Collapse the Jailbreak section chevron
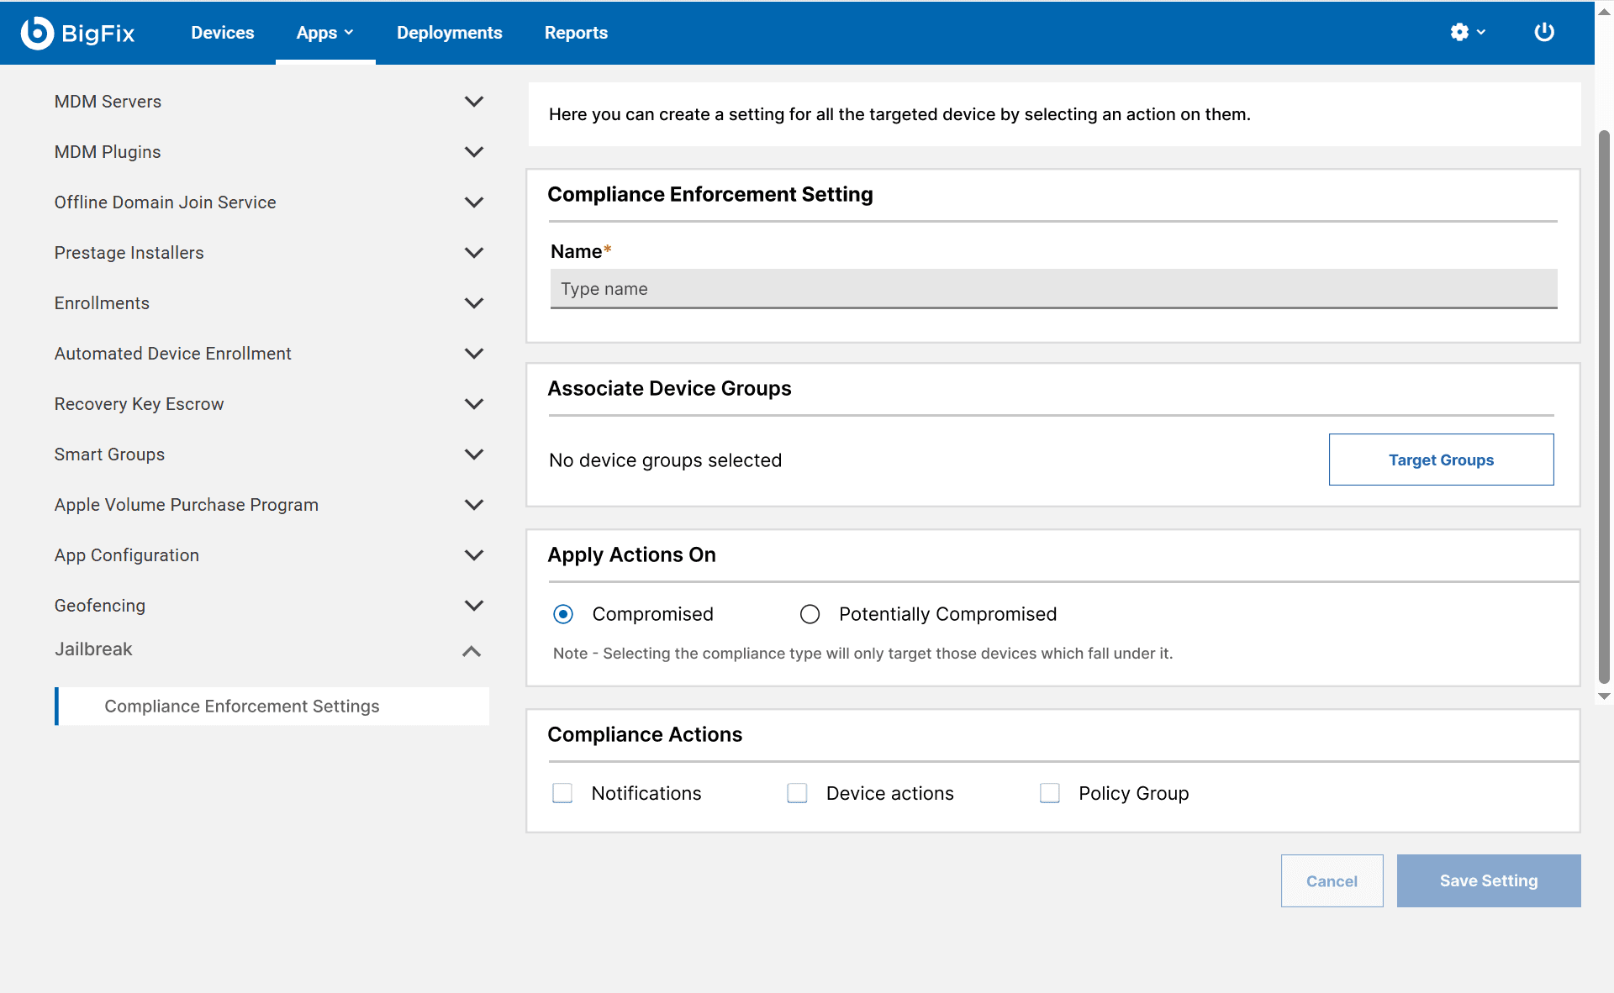This screenshot has height=993, width=1614. pyautogui.click(x=472, y=651)
